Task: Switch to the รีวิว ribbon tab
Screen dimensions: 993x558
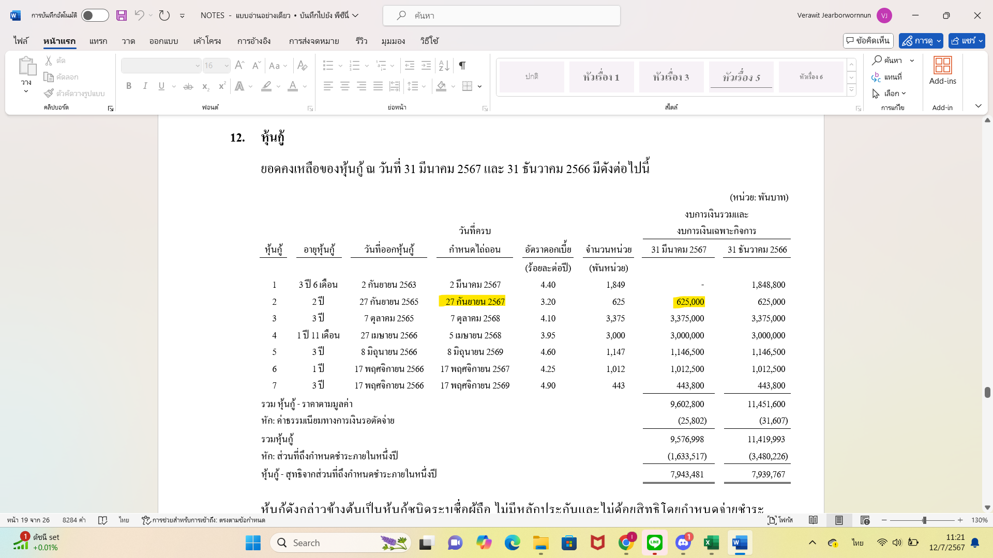Action: (x=361, y=41)
